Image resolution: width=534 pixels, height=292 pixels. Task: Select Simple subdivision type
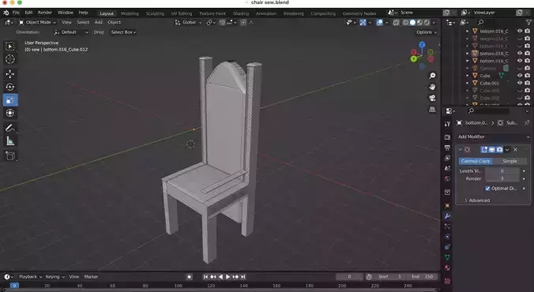point(510,161)
